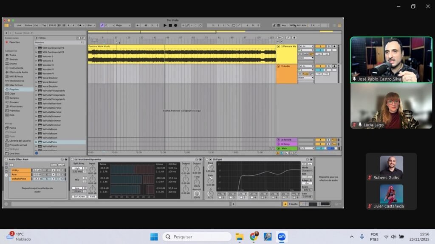Image resolution: width=435 pixels, height=244 pixels.
Task: Click the Link button
Action: [19, 25]
